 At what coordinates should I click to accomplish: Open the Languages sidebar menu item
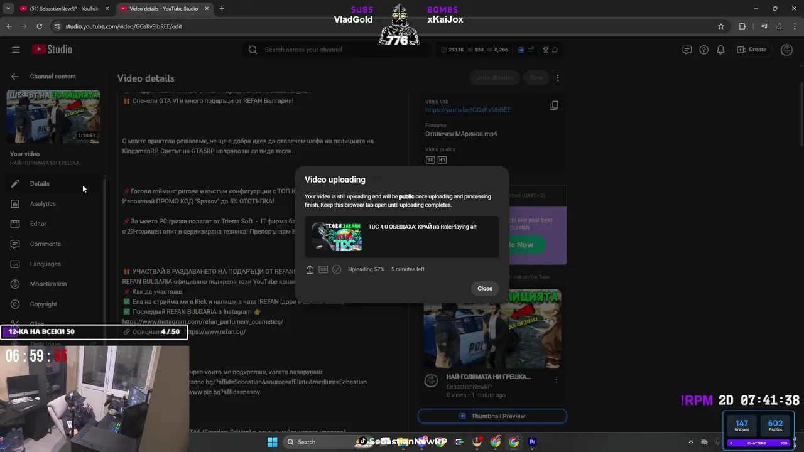pos(45,264)
